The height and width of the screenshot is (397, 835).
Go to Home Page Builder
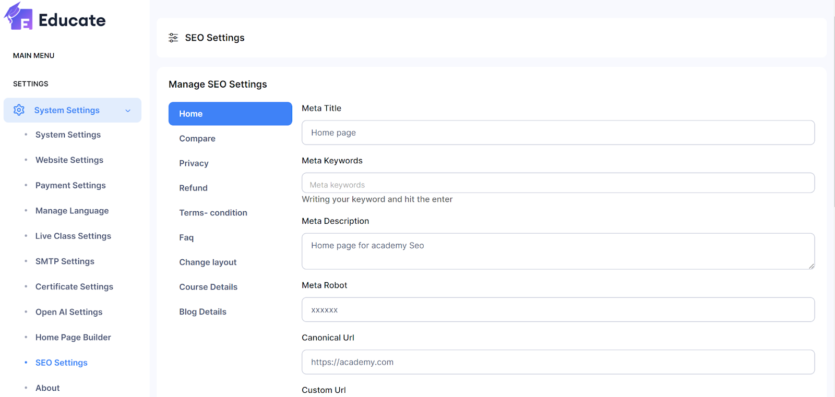point(73,338)
